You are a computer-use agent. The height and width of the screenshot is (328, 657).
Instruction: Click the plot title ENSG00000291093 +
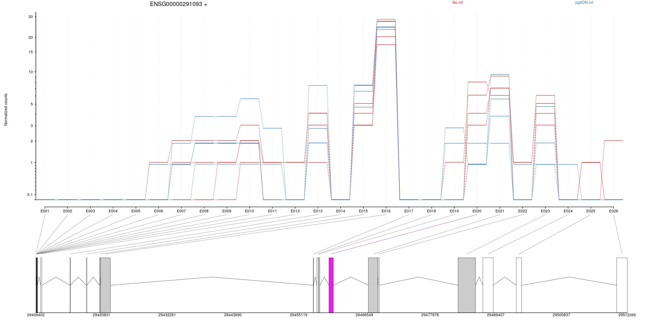[178, 4]
